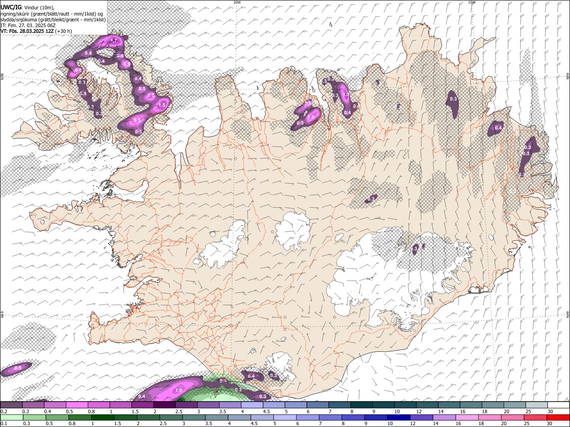Click the '1.7' snowfall value on the map
Image resolution: width=570 pixels, height=427 pixels.
[113, 41]
